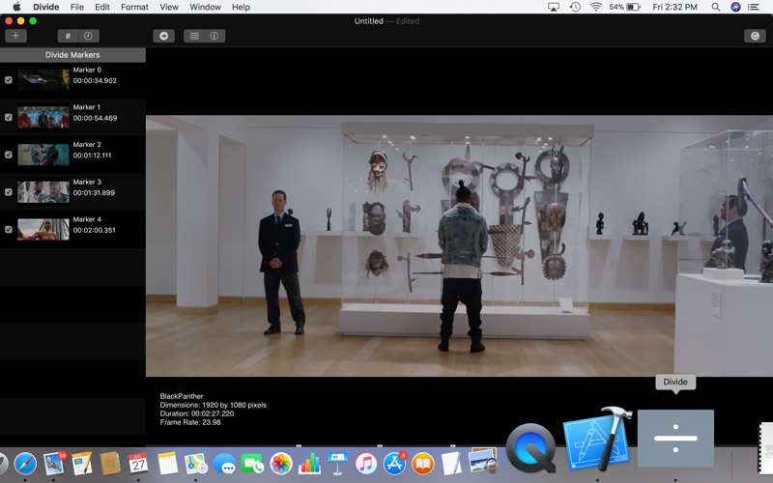Open the View menu
This screenshot has height=483, width=773.
point(168,7)
